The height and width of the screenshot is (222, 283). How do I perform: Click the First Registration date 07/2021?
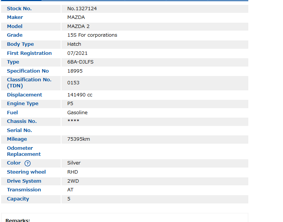pyautogui.click(x=77, y=53)
